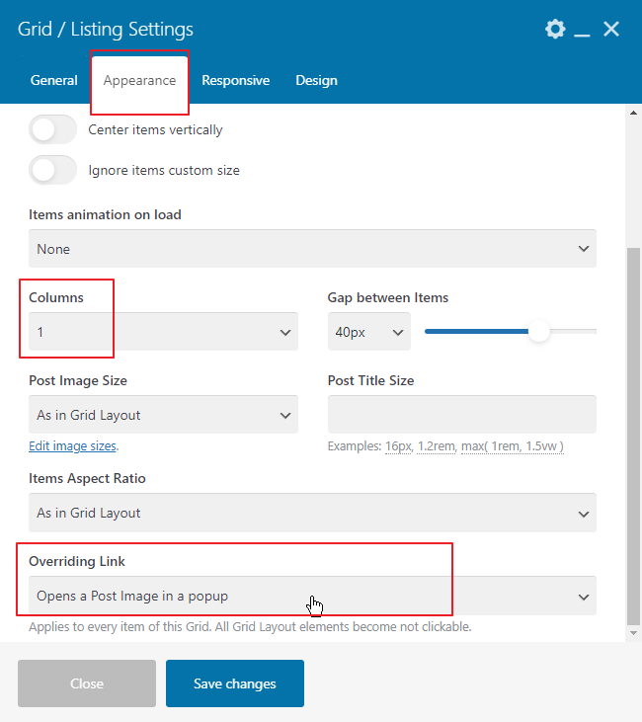Click the scrollbar up arrow

[634, 113]
